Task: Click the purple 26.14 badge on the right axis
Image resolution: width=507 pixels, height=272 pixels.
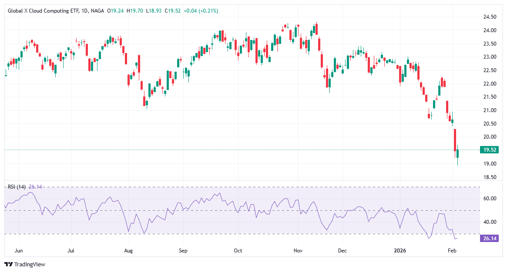Action: 490,238
